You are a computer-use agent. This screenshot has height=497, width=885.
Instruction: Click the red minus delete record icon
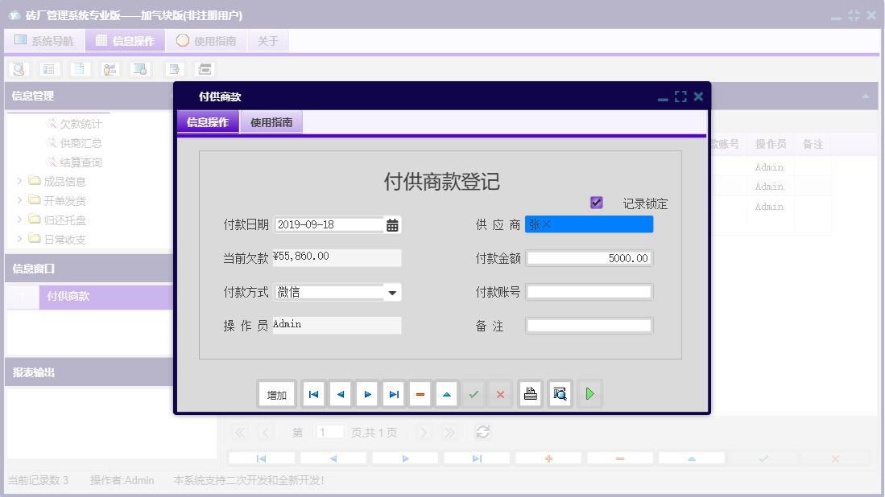(420, 393)
